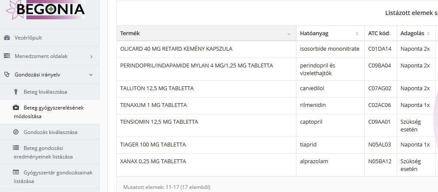Select the TENAXUM 1 MG TABLETTA row
The image size is (438, 192).
coord(277,106)
